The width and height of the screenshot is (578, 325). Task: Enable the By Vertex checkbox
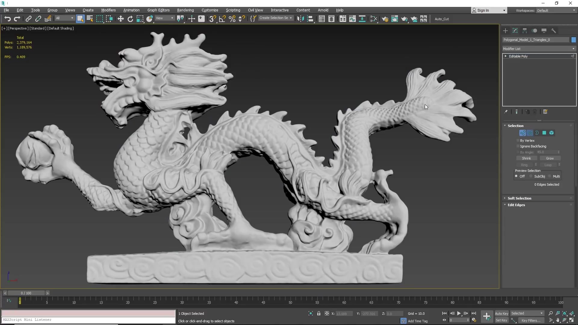tap(518, 140)
